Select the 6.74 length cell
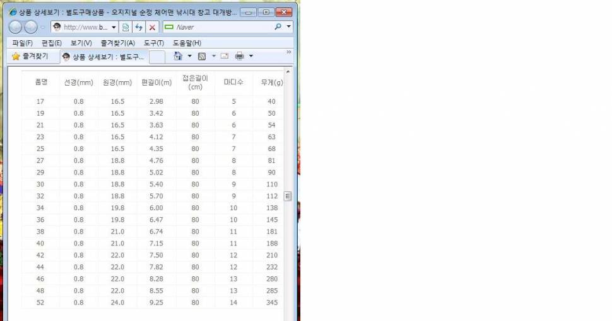 pyautogui.click(x=156, y=232)
